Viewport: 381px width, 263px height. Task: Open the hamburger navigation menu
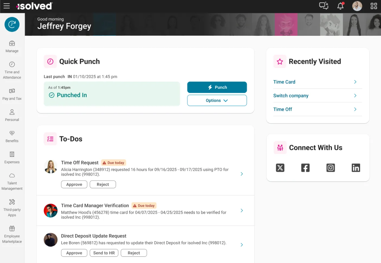click(7, 6)
